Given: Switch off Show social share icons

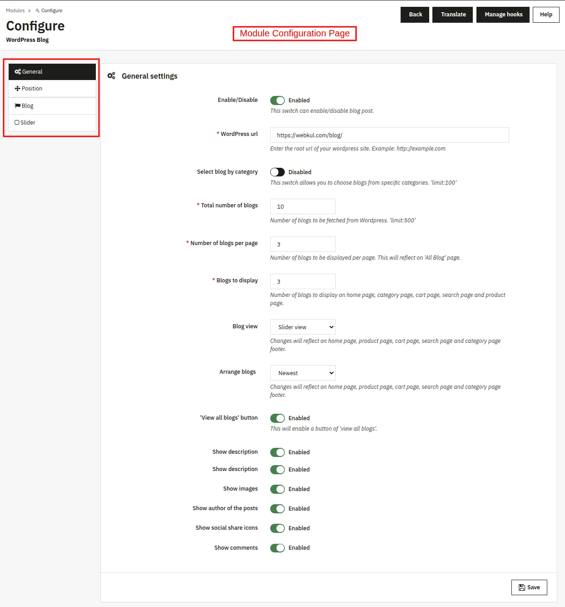Looking at the screenshot, I should pos(278,528).
